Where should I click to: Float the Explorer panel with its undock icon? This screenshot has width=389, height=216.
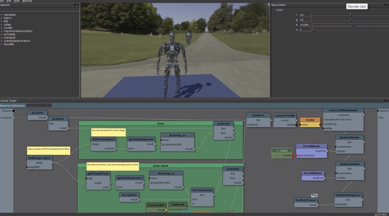pos(75,5)
